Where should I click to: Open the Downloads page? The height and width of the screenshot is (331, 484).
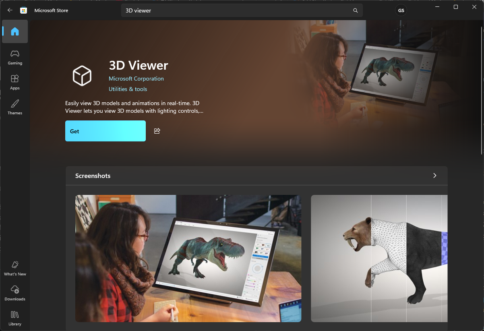[15, 293]
